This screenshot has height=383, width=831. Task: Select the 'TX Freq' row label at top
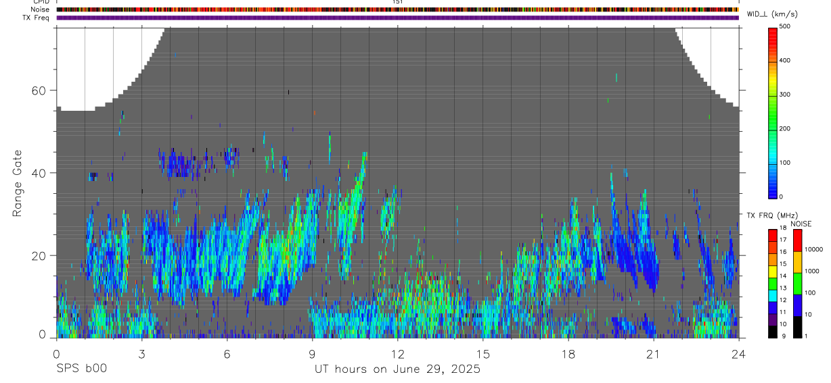click(36, 18)
